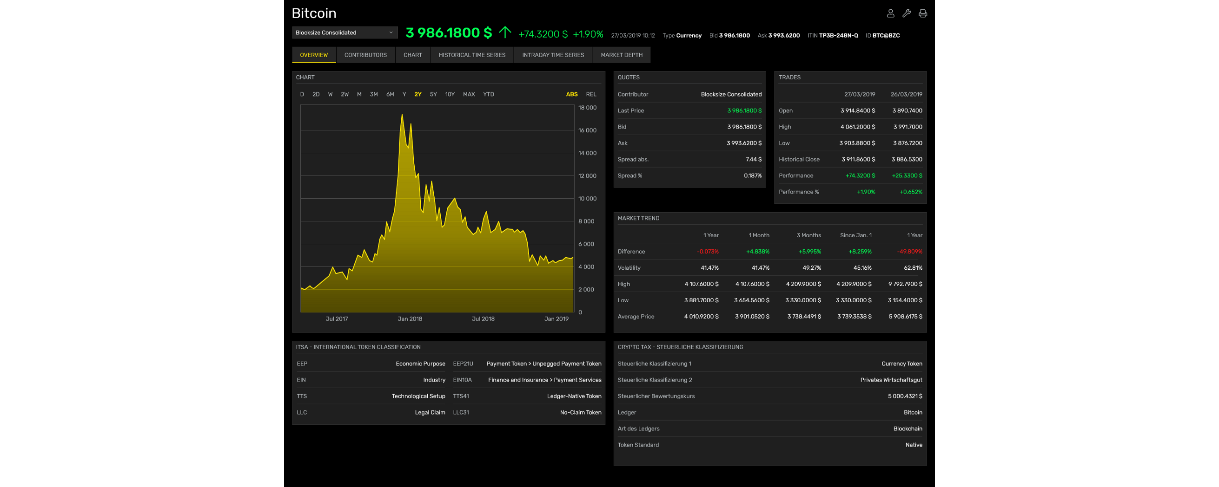Set chart range to MAX
The height and width of the screenshot is (487, 1219).
[x=469, y=94]
